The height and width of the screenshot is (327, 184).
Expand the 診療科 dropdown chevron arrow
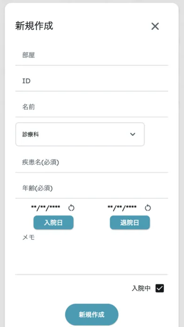click(133, 134)
